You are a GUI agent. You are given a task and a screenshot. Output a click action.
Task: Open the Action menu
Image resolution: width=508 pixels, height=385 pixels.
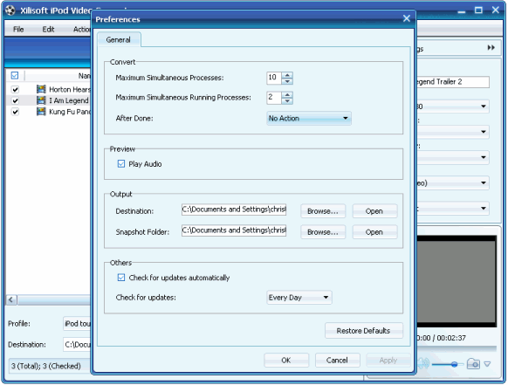click(81, 29)
